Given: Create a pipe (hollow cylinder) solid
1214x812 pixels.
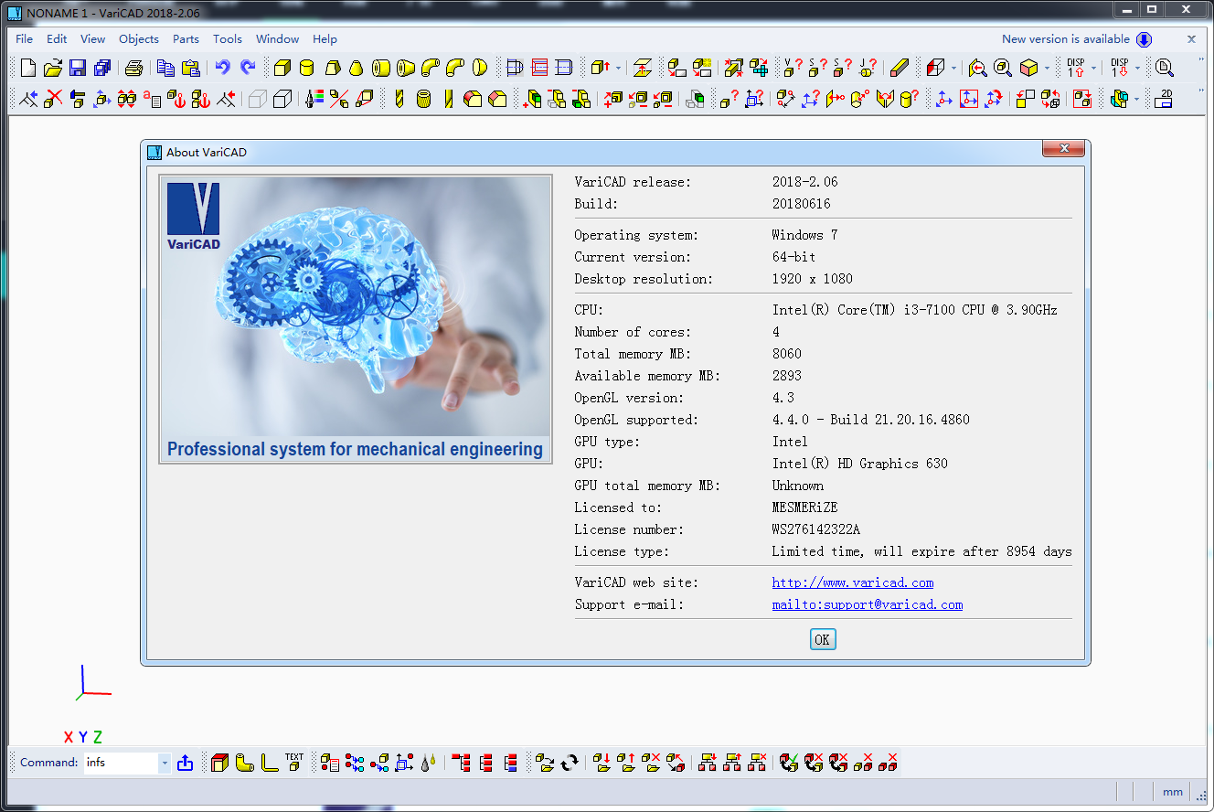Looking at the screenshot, I should (x=381, y=67).
